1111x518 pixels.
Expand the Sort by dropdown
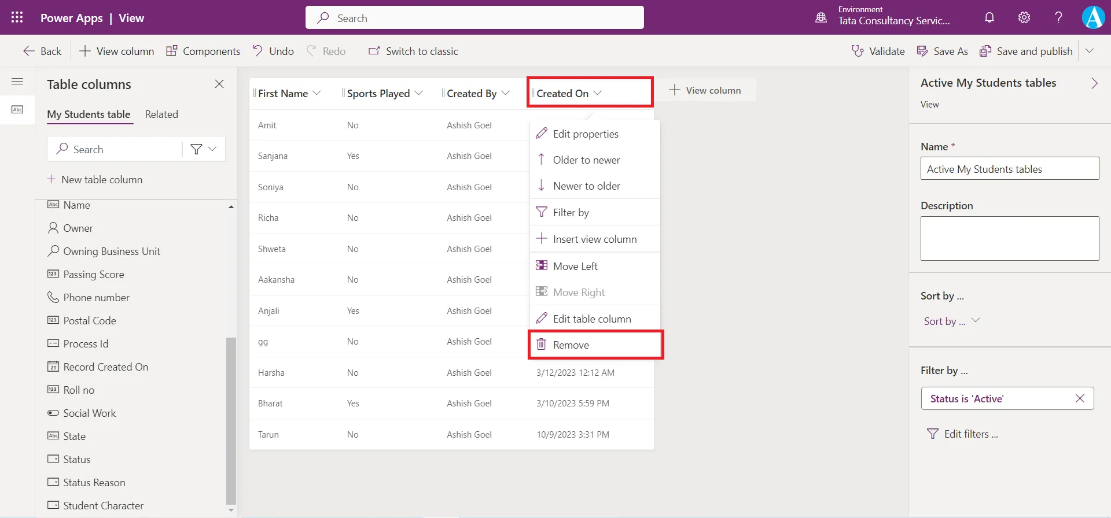coord(975,321)
